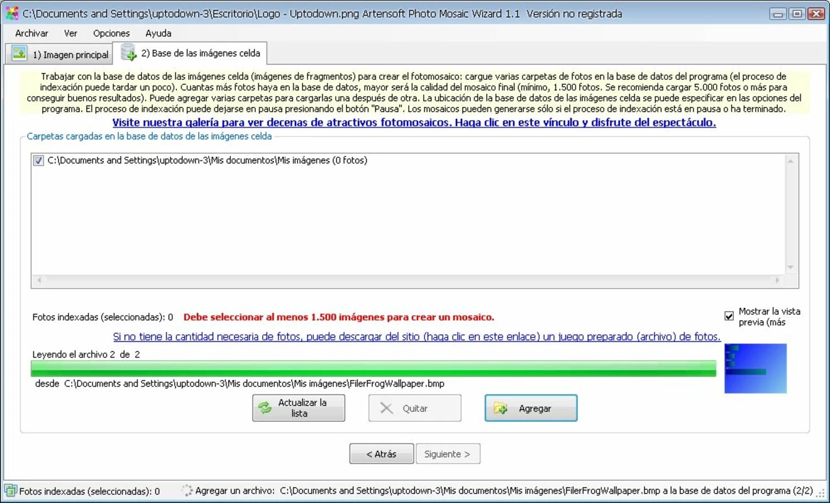Click the horizontal scrollbar right arrow
The height and width of the screenshot is (503, 830).
point(778,280)
